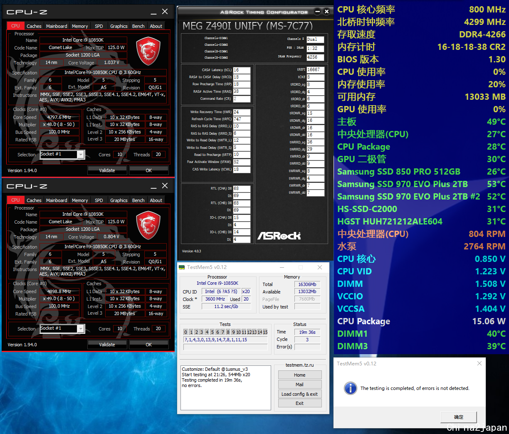Screen dimensions: 509x434
Task: Click the tCKE value field
Action: pyautogui.click(x=316, y=77)
